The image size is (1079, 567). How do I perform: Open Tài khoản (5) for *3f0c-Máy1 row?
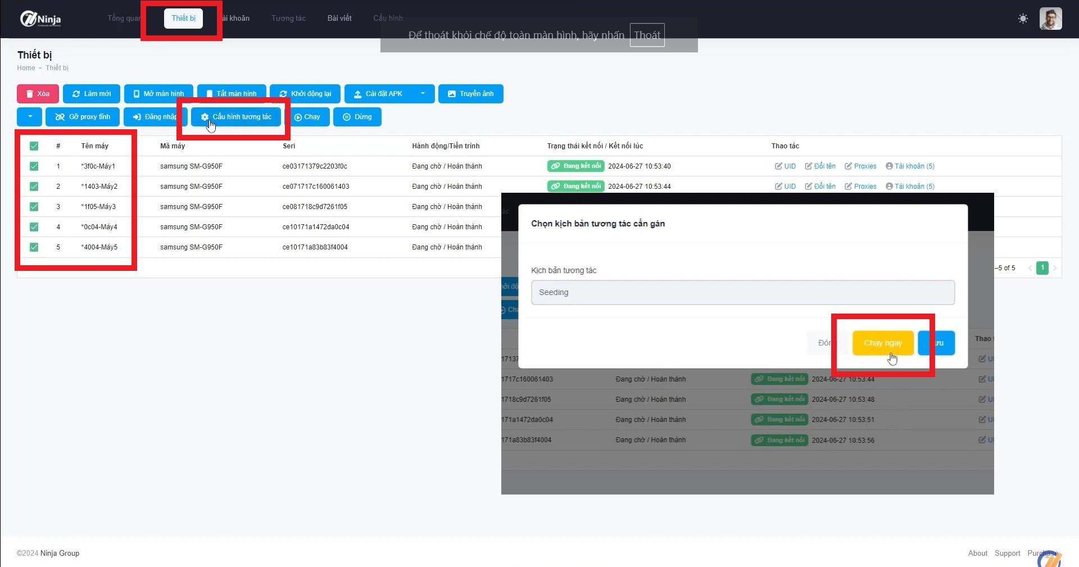(x=910, y=166)
